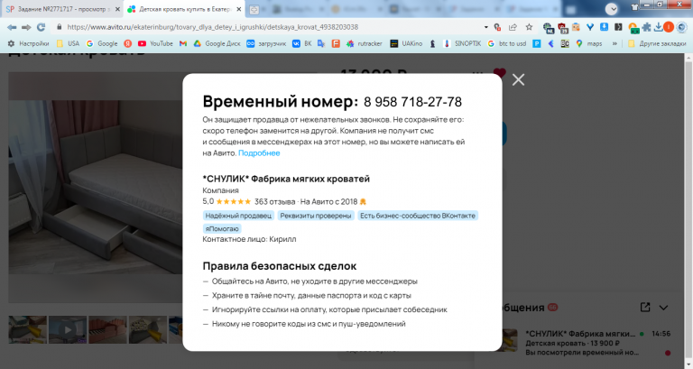Open the pink bed photo thumbnail
Screen dimensions: 693x369
108,329
